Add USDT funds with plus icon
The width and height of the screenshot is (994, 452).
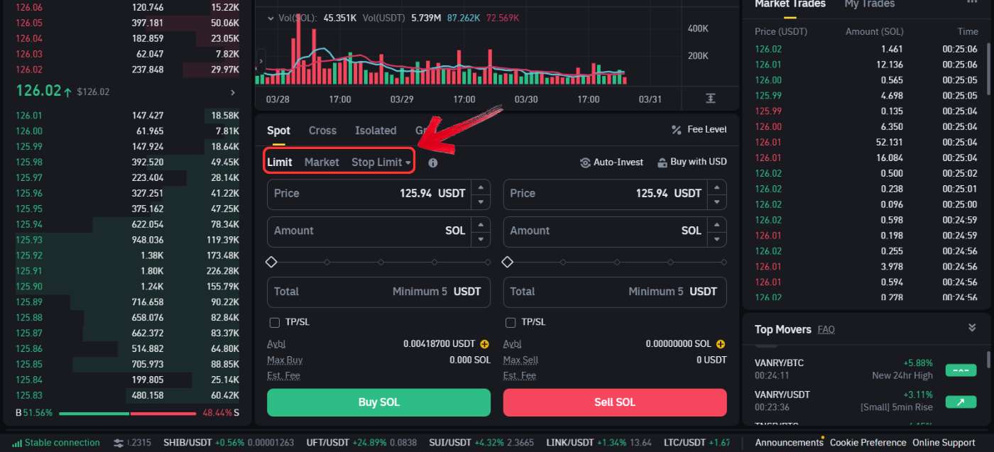[485, 344]
